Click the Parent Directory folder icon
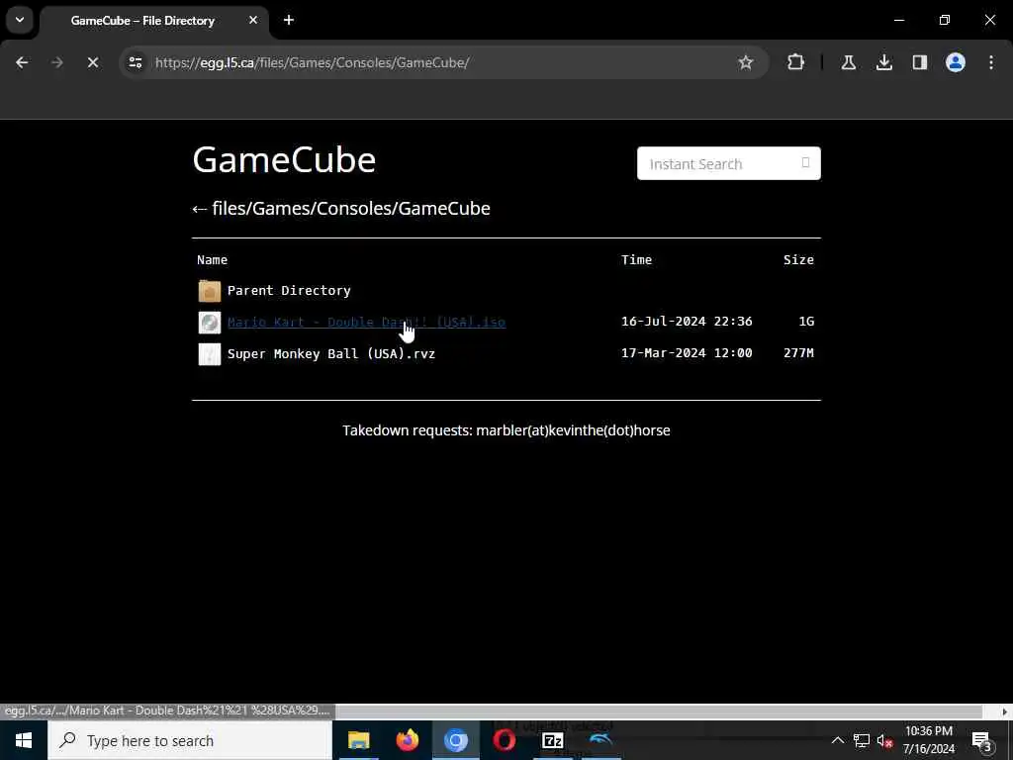The image size is (1013, 760). point(210,291)
